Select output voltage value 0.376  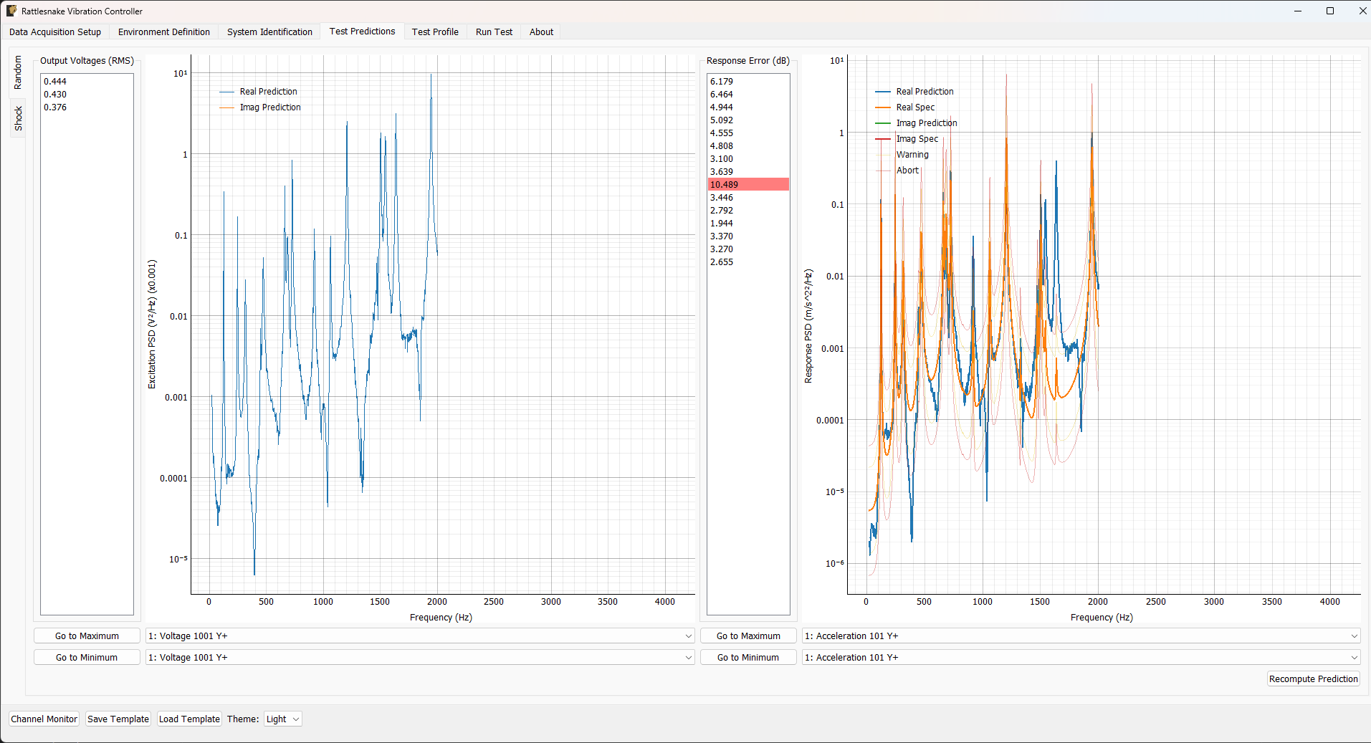coord(87,107)
